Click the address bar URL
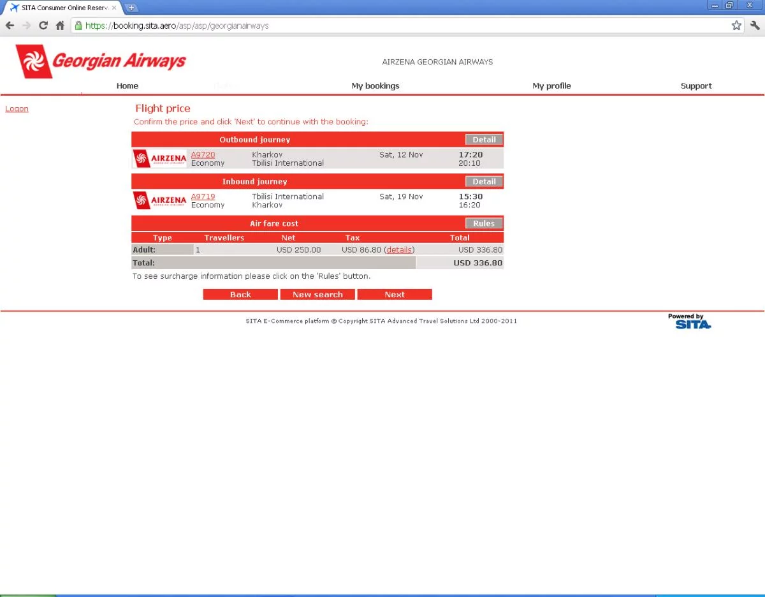Screen dimensions: 765x597 point(177,26)
